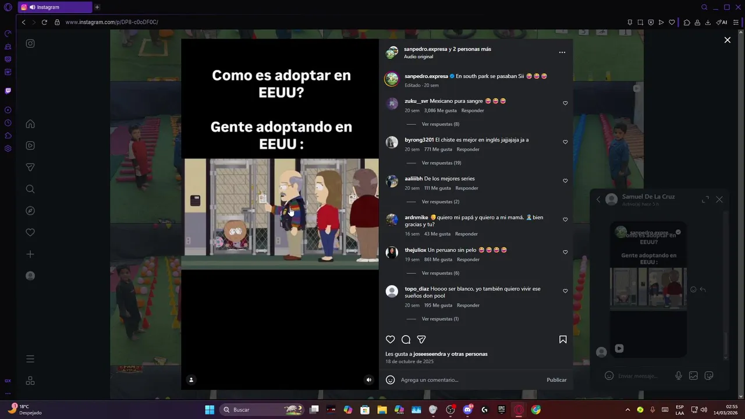This screenshot has width=745, height=419.
Task: Open byrong3201's profile username link
Action: coord(419,140)
